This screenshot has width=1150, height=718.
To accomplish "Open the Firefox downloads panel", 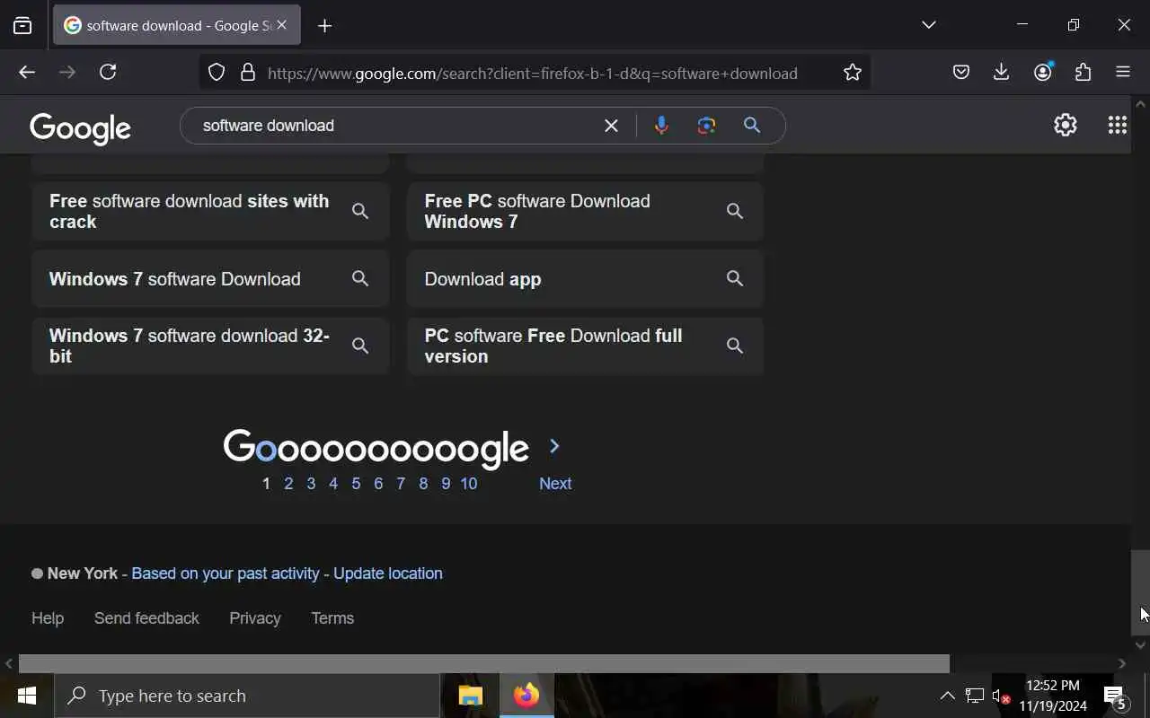I will [x=1002, y=73].
